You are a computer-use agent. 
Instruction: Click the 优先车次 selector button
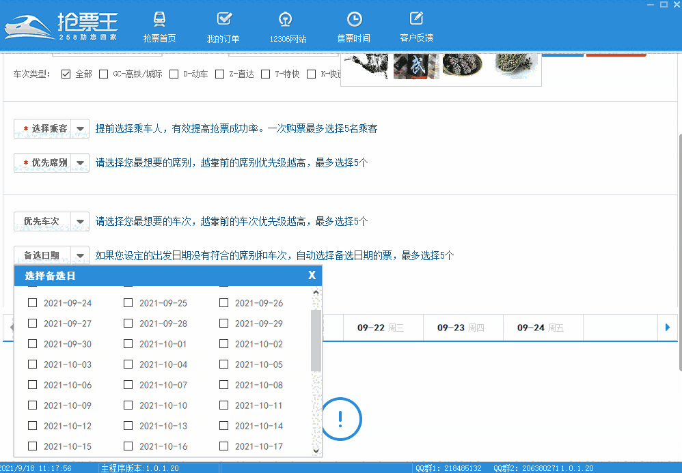coord(44,221)
